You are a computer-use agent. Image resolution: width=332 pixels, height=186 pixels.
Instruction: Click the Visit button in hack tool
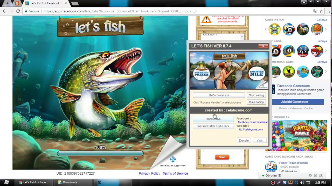[x=260, y=140]
